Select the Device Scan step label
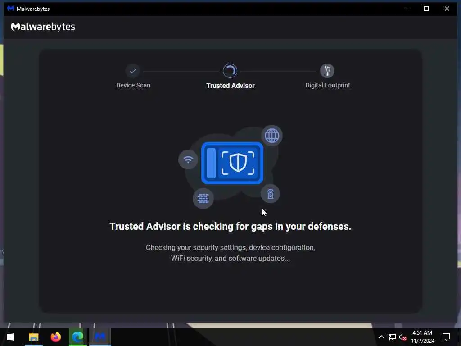 click(x=133, y=85)
